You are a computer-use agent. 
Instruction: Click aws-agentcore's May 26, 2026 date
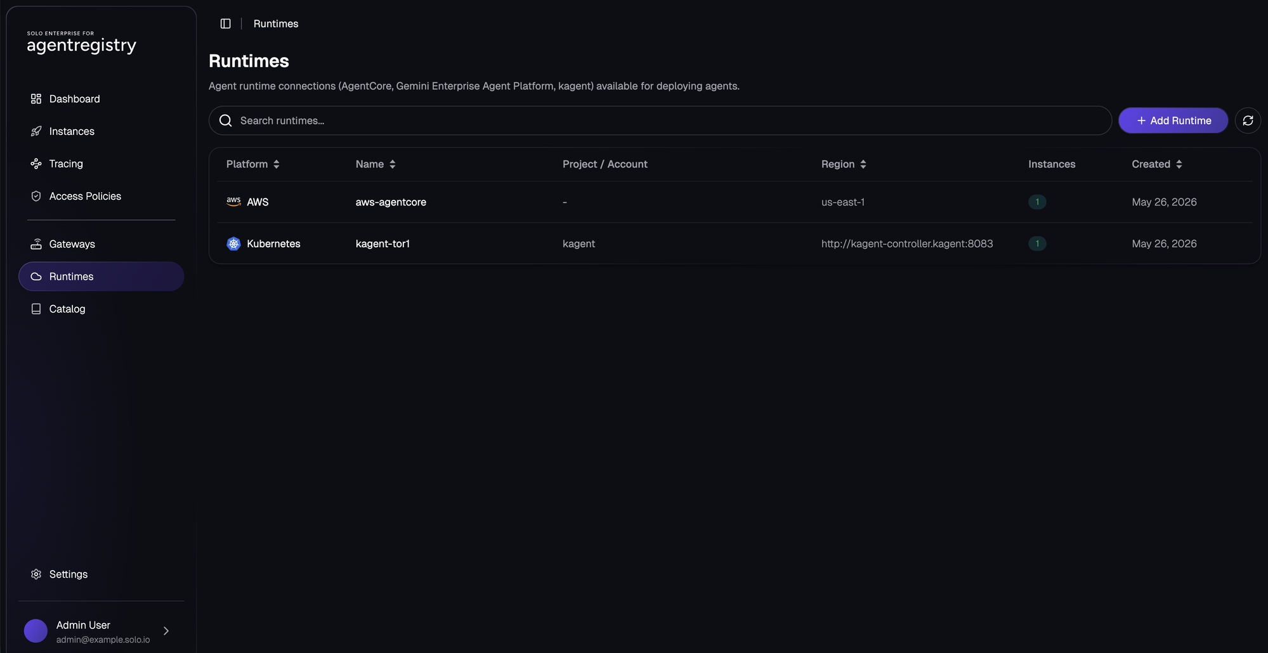tap(1164, 202)
